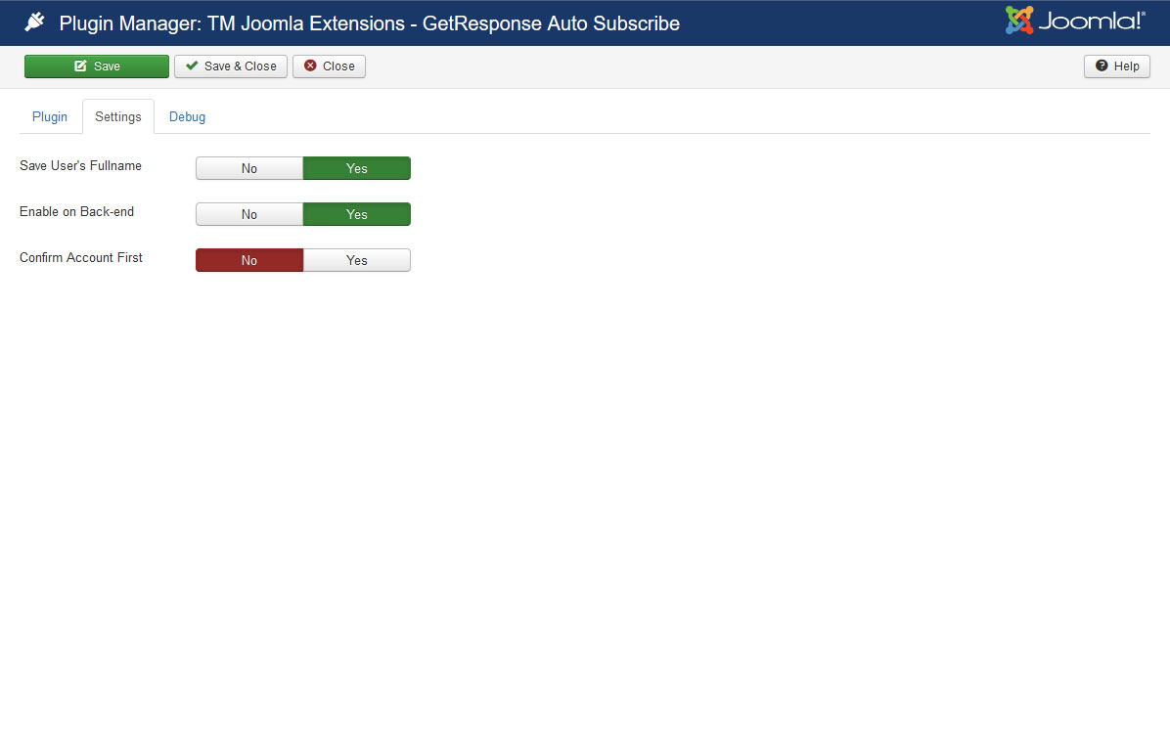1170x746 pixels.
Task: Click the "Enable on Back-end" label
Action: (77, 212)
